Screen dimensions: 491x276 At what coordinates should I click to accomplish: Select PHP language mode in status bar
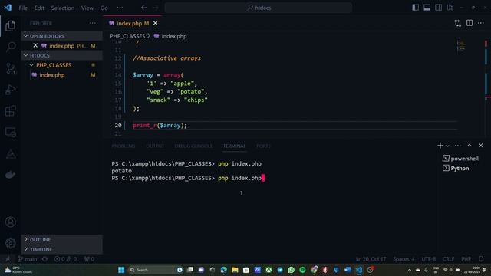[466, 259]
